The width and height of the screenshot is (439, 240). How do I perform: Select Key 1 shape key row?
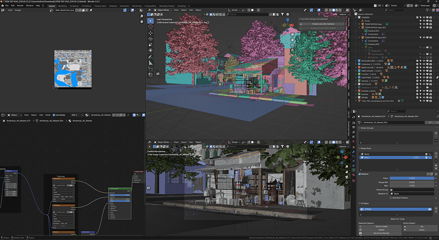(x=395, y=158)
